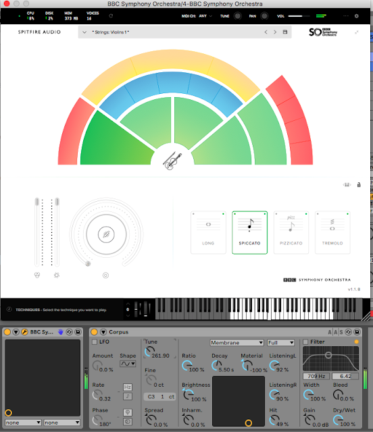373x432 pixels.
Task: Click the first A compare button on Corpus
Action: (330, 332)
